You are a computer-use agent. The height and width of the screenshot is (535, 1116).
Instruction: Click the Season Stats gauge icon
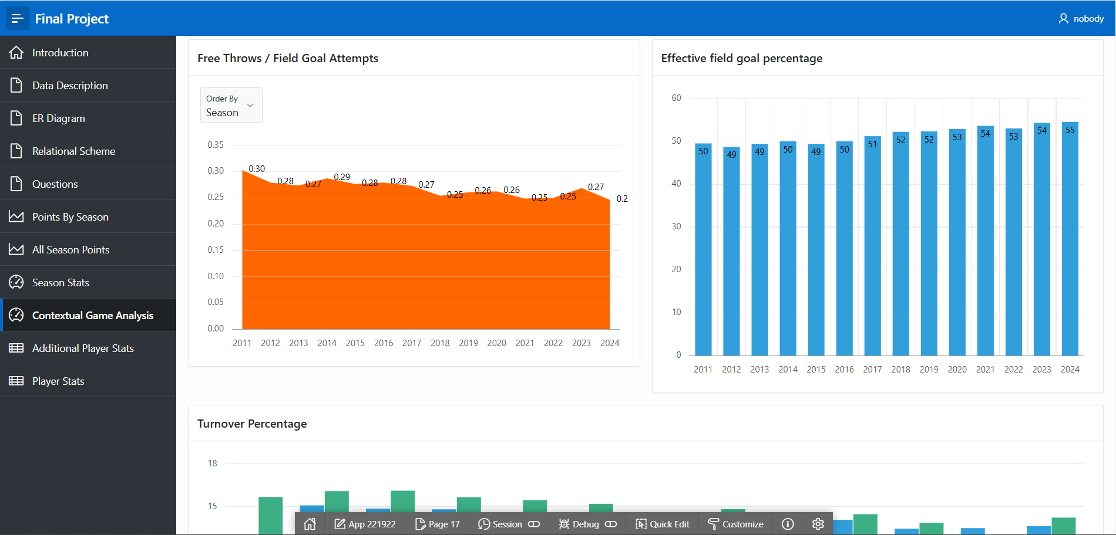click(16, 282)
